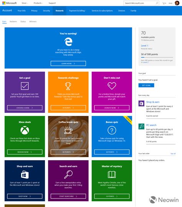
Task: Click the 70 Available points text
Action: click(x=148, y=35)
